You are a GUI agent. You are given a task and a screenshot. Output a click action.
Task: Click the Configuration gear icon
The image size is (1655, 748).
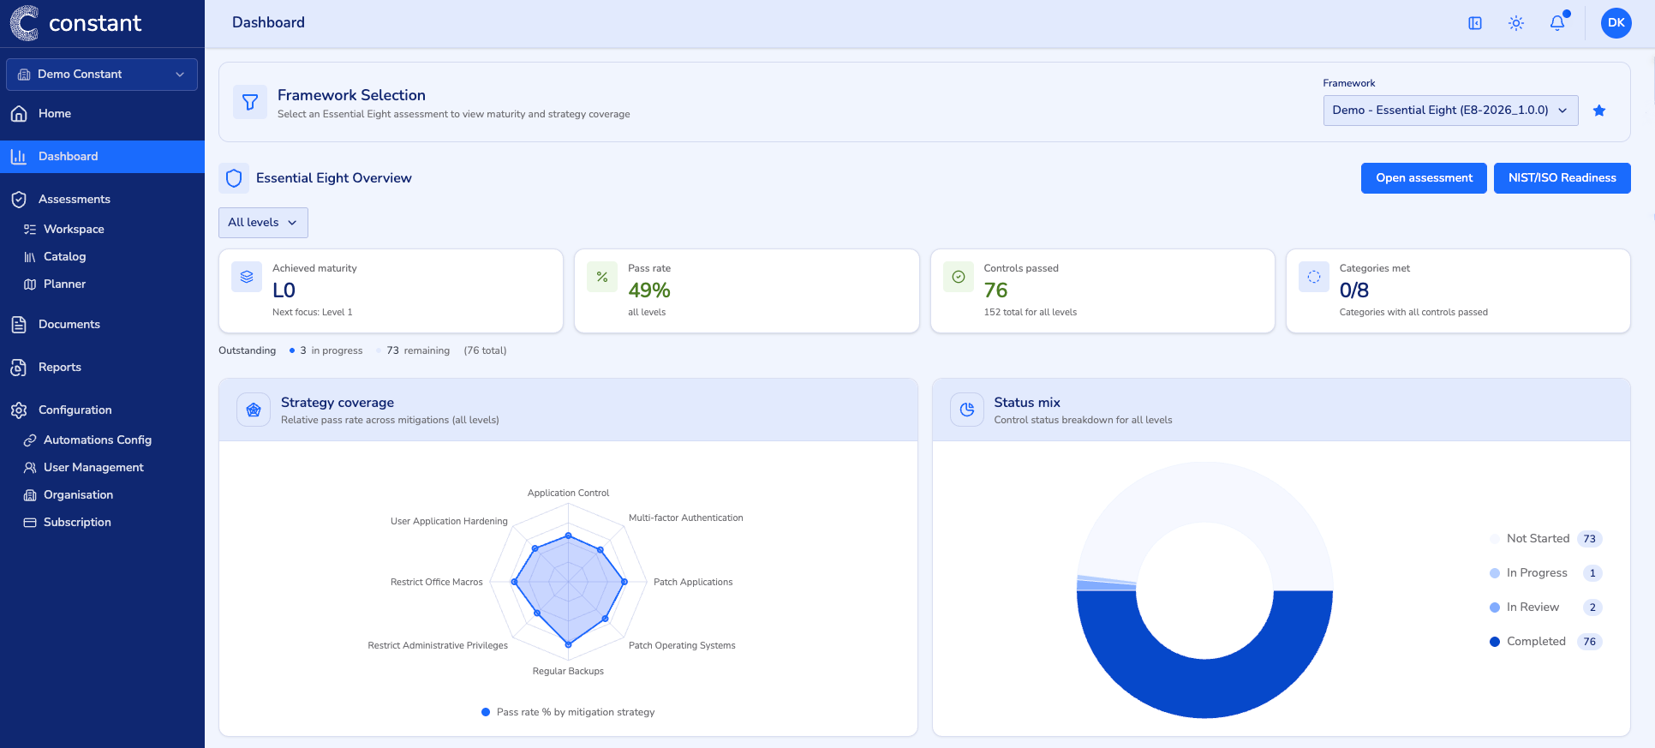(x=19, y=410)
